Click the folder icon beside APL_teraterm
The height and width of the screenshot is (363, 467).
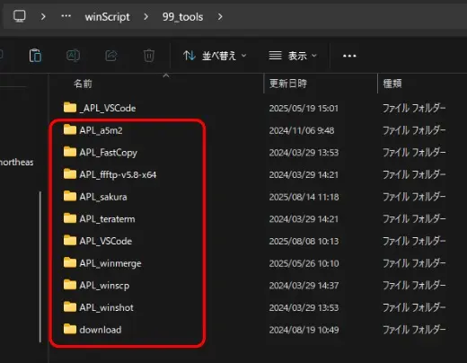tap(70, 218)
